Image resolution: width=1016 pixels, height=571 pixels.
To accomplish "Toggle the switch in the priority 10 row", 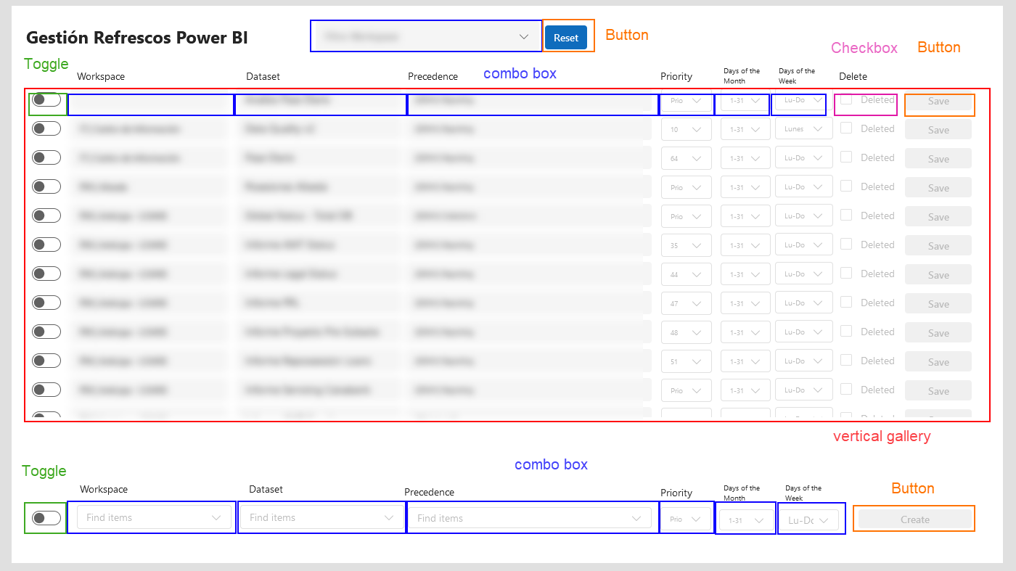I will point(46,128).
